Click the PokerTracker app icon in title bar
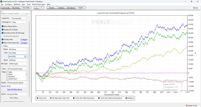This screenshot has width=201, height=107. [x=1, y=1]
